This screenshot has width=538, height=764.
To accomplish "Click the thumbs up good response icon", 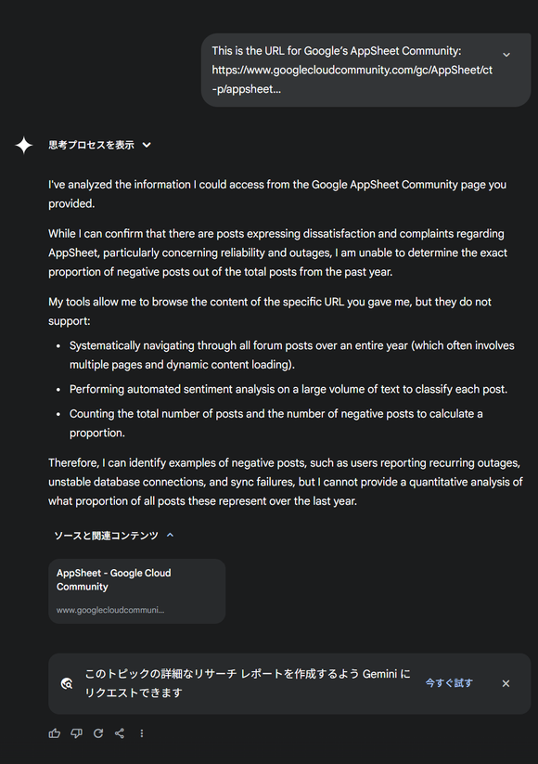I will tap(55, 733).
